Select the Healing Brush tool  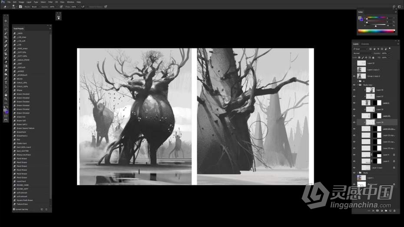click(x=6, y=46)
